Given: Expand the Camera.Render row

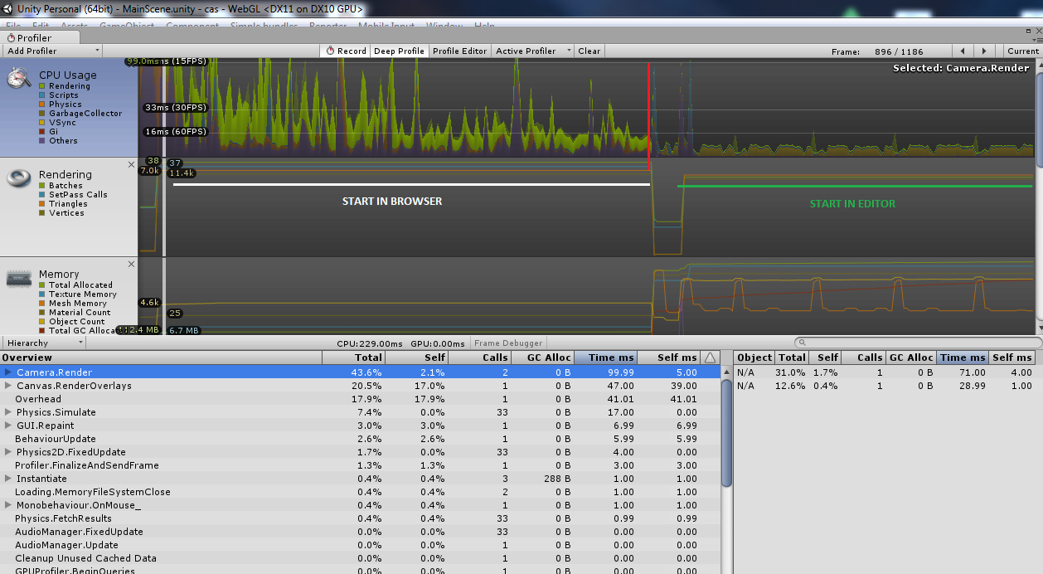Looking at the screenshot, I should (x=8, y=372).
